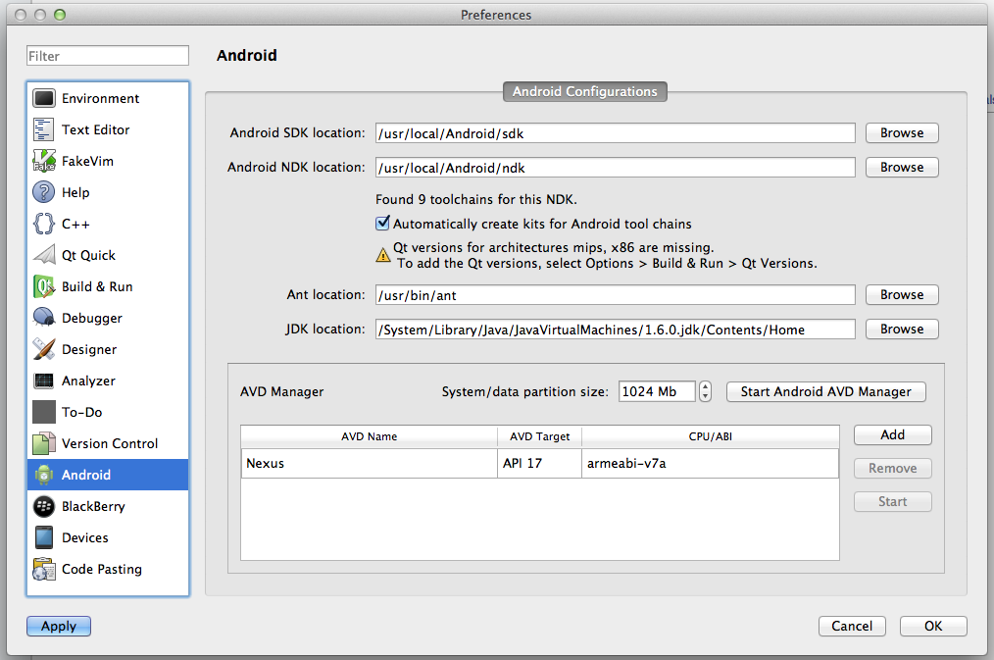994x660 pixels.
Task: Open the Devices preferences icon
Action: pos(43,537)
